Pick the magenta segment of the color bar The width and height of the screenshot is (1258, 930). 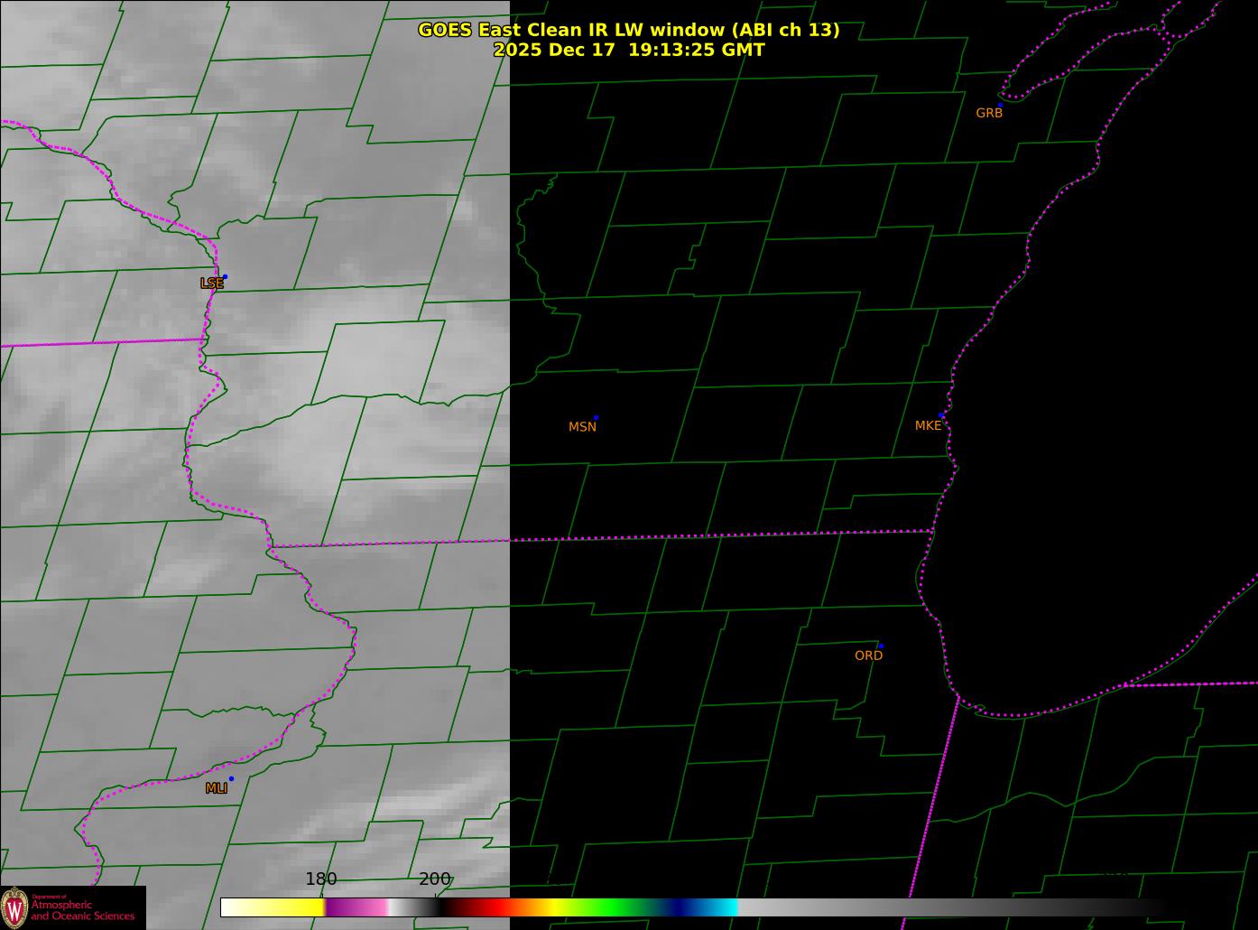click(x=356, y=907)
